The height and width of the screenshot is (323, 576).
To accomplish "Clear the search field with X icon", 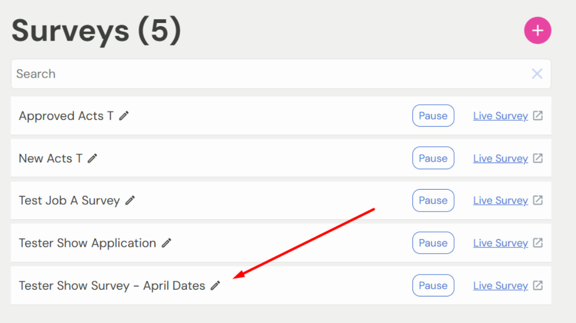I will 537,74.
